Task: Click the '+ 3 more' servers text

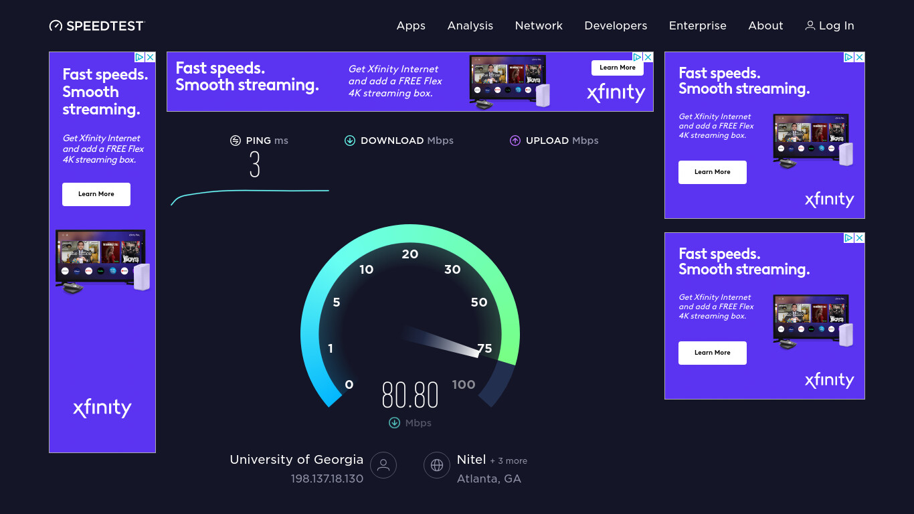Action: point(509,461)
